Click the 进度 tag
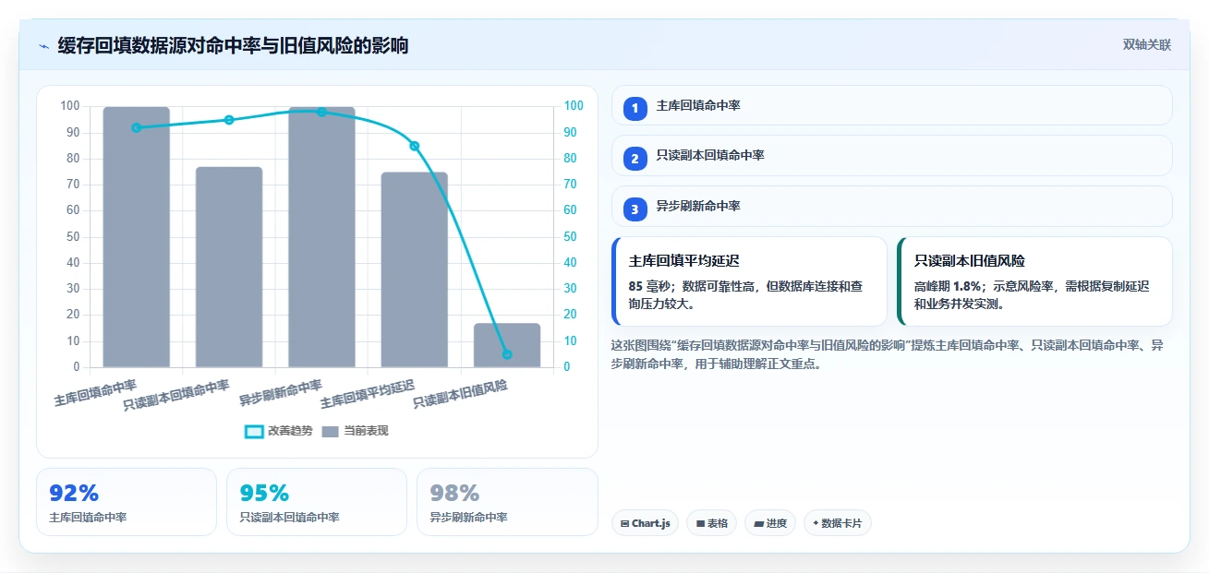This screenshot has height=573, width=1209. tap(769, 523)
